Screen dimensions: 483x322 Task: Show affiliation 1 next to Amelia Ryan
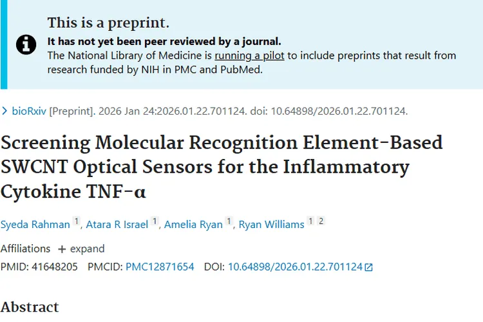pos(229,222)
